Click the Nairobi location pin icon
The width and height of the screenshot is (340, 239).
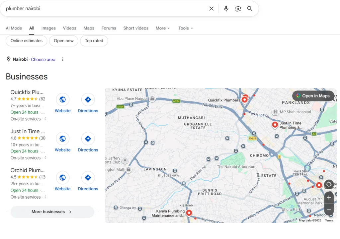click(x=8, y=59)
